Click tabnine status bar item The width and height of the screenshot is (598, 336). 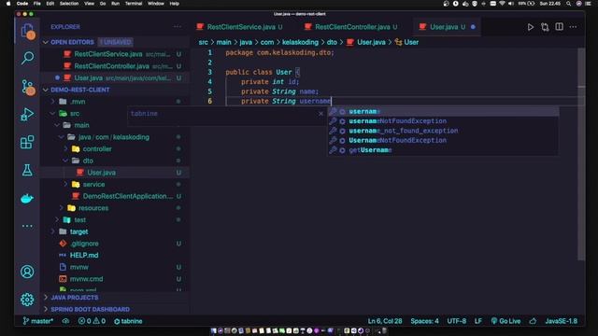(128, 321)
